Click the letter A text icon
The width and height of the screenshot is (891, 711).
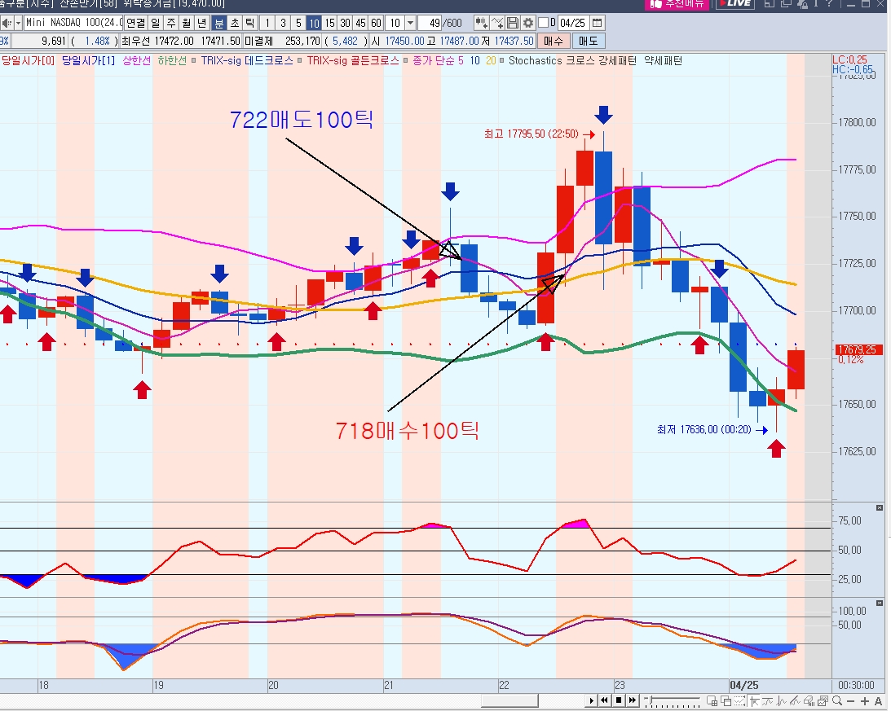click(878, 701)
